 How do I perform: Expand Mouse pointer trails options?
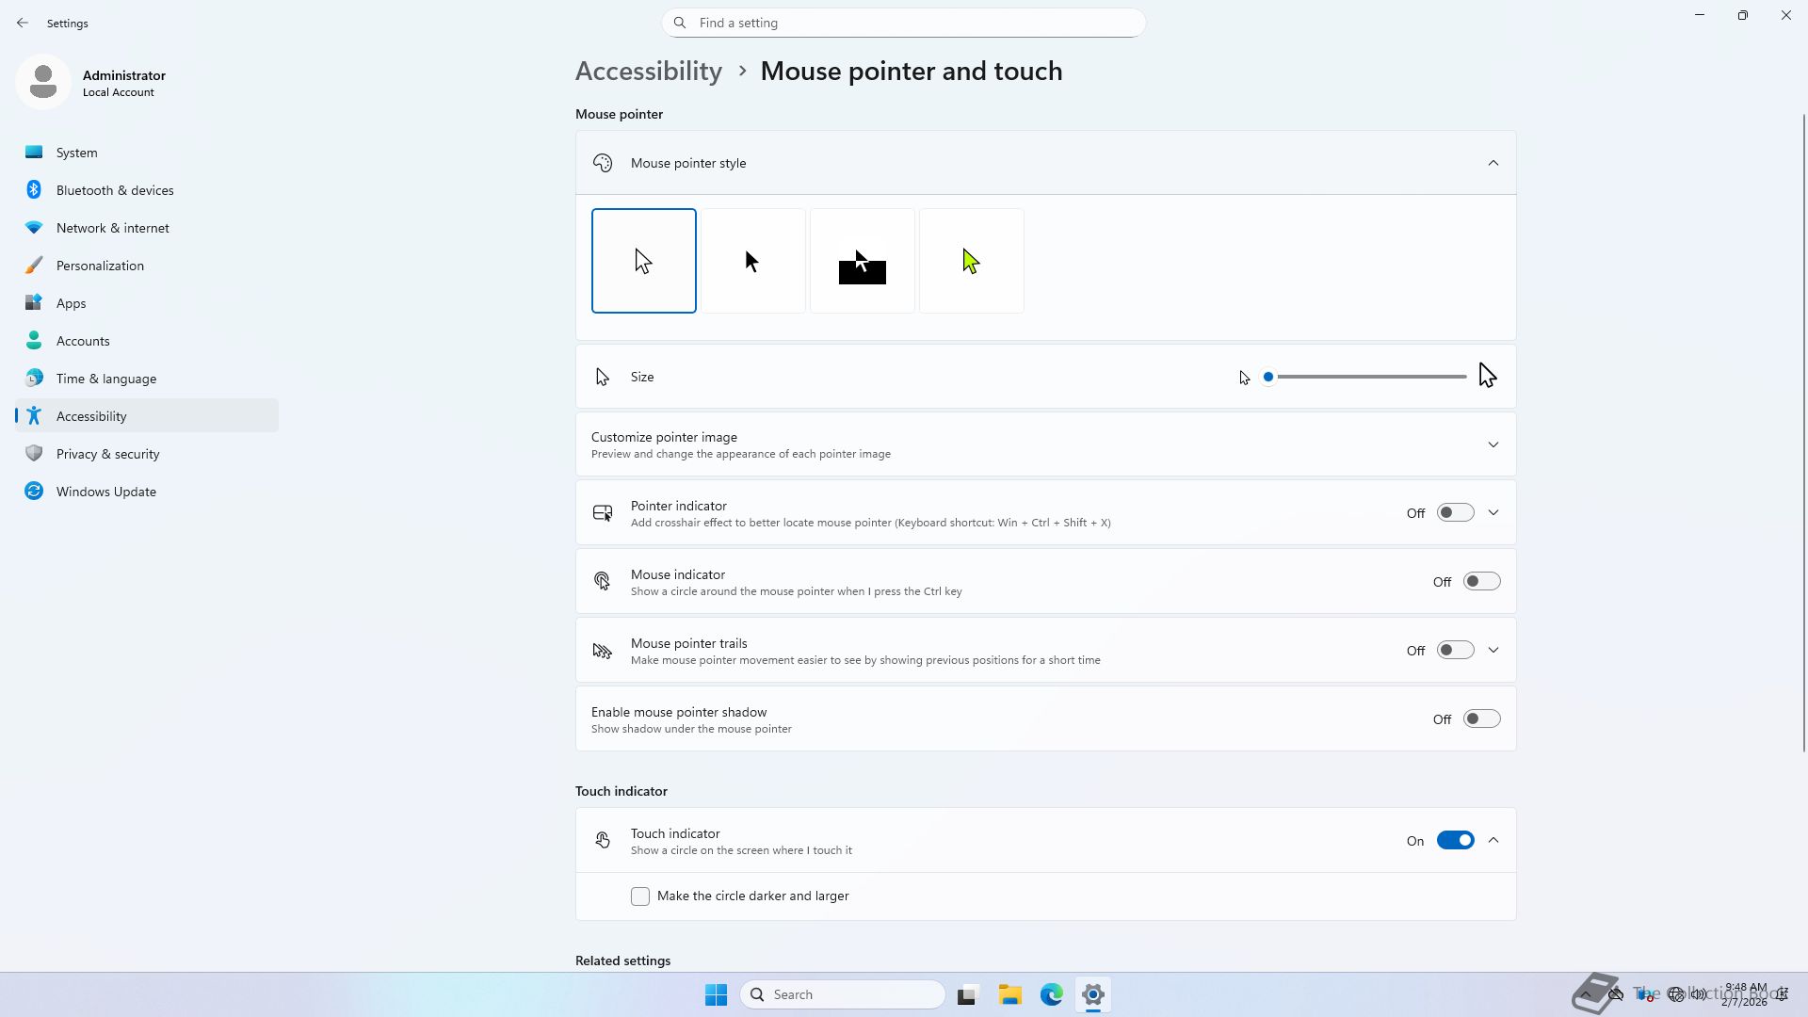coord(1493,651)
